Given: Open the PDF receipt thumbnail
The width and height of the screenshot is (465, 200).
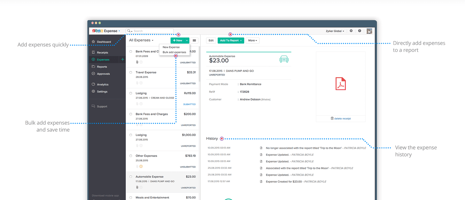Looking at the screenshot, I should 341,84.
